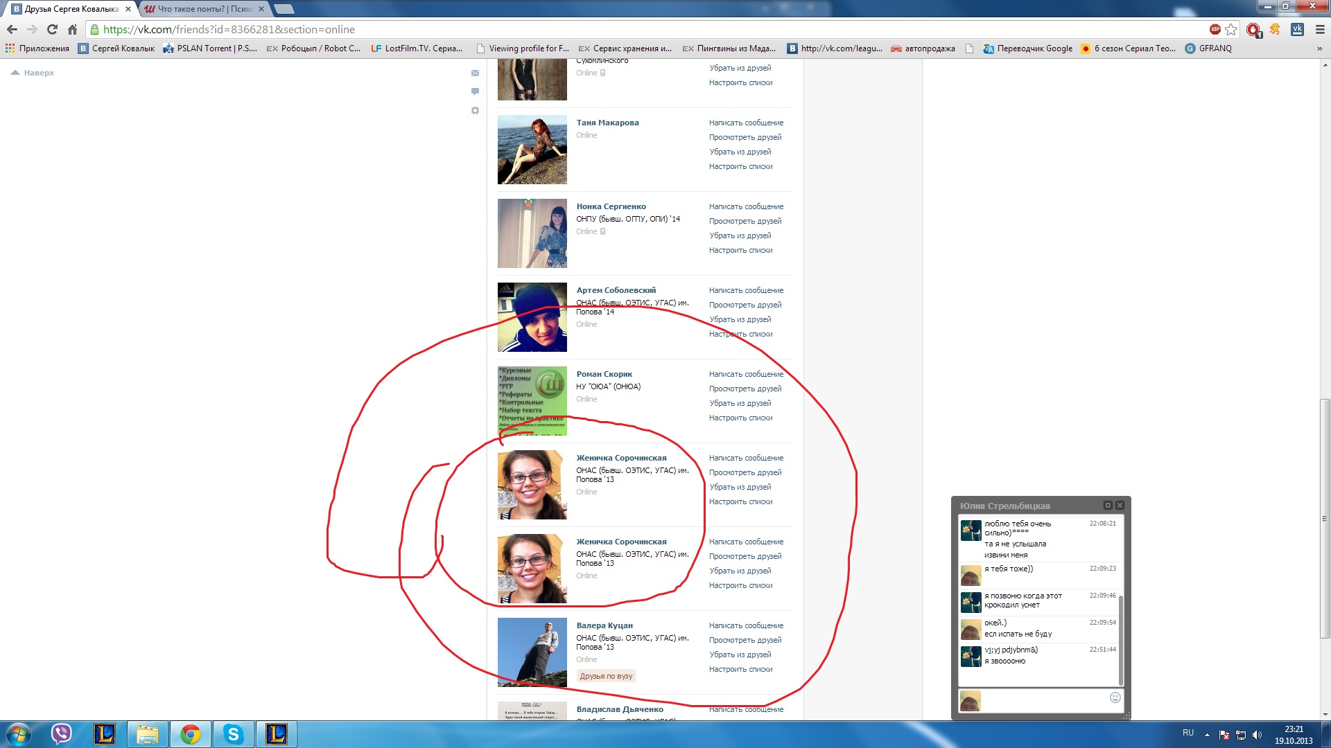Click the chat message input field
The height and width of the screenshot is (748, 1331).
1043,700
